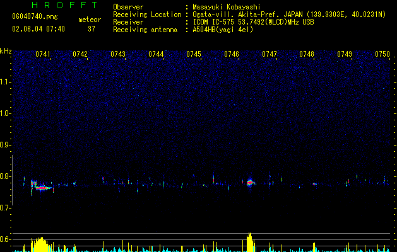Screen dimensions: 397x252
Task: Click the 0.7 kHz frequency label
Action: tap(6, 208)
